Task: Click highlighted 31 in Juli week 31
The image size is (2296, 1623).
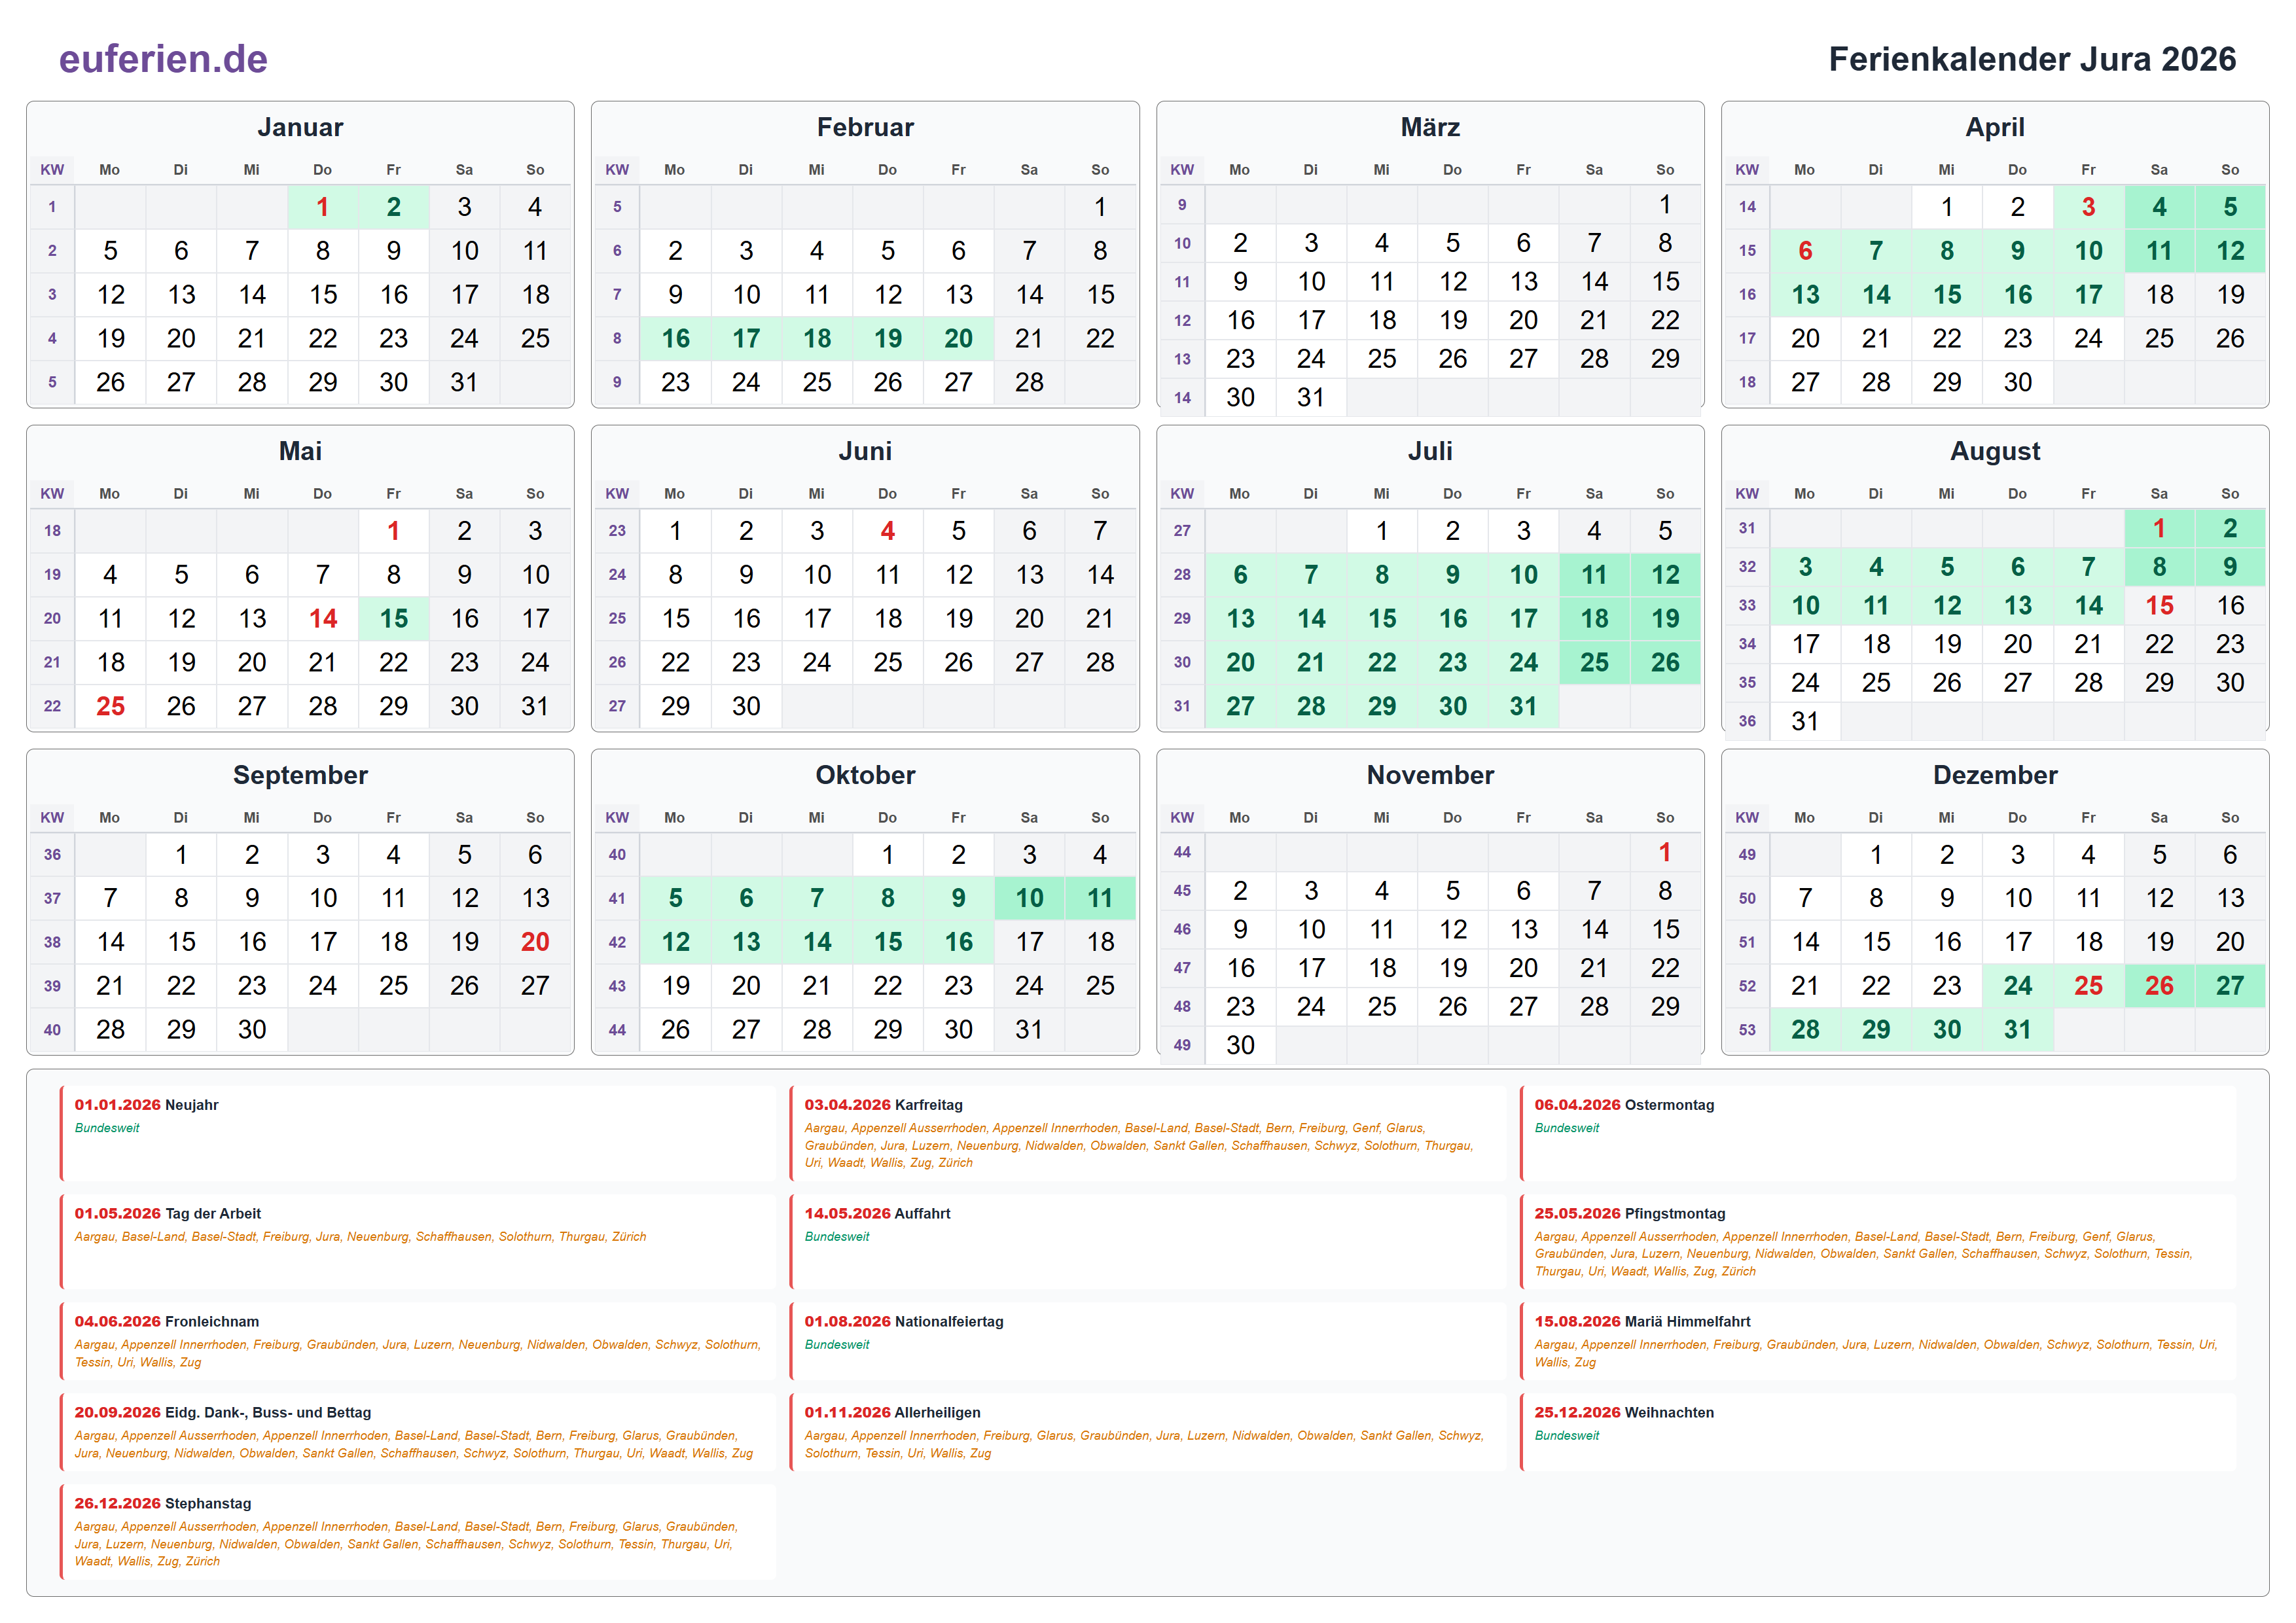Action: tap(1523, 706)
